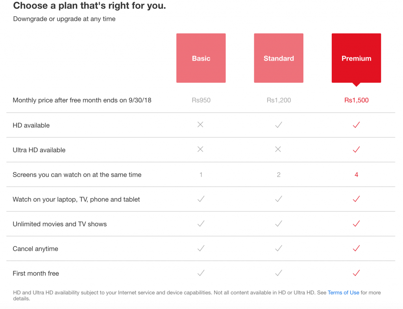Click the Standard HD available checkmark
The image size is (403, 309).
[x=279, y=125]
